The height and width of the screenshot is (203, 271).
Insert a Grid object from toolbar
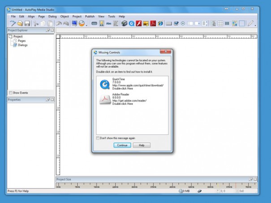click(220, 23)
